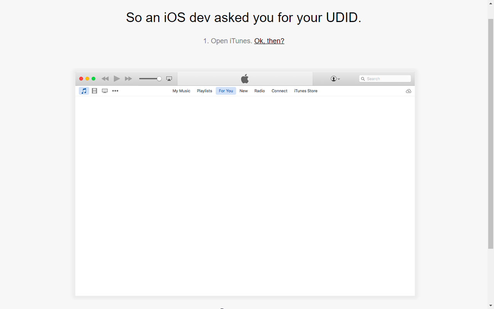Viewport: 494px width, 309px height.
Task: Click the green zoom window button
Action: (x=93, y=79)
